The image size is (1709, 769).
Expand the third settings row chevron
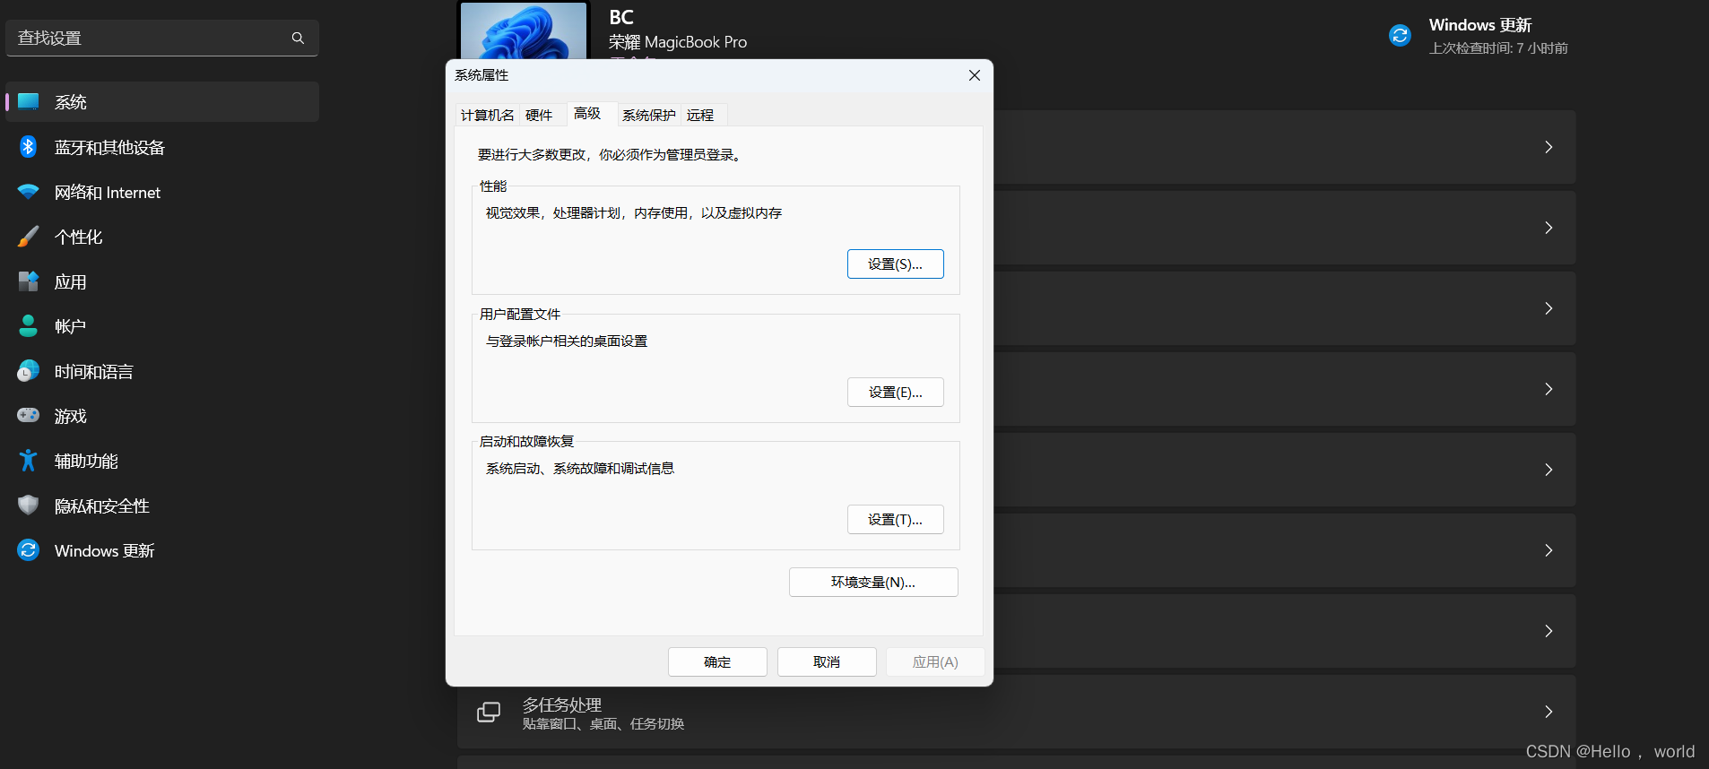[x=1549, y=308]
